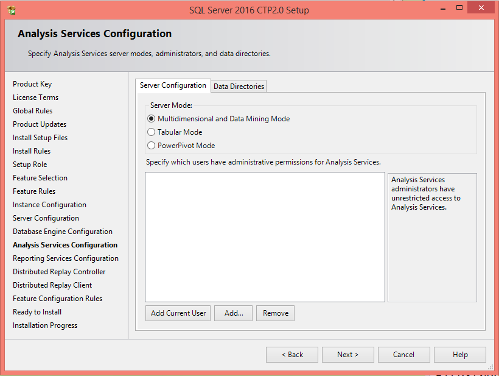Cancel the SQL Server setup

[403, 355]
